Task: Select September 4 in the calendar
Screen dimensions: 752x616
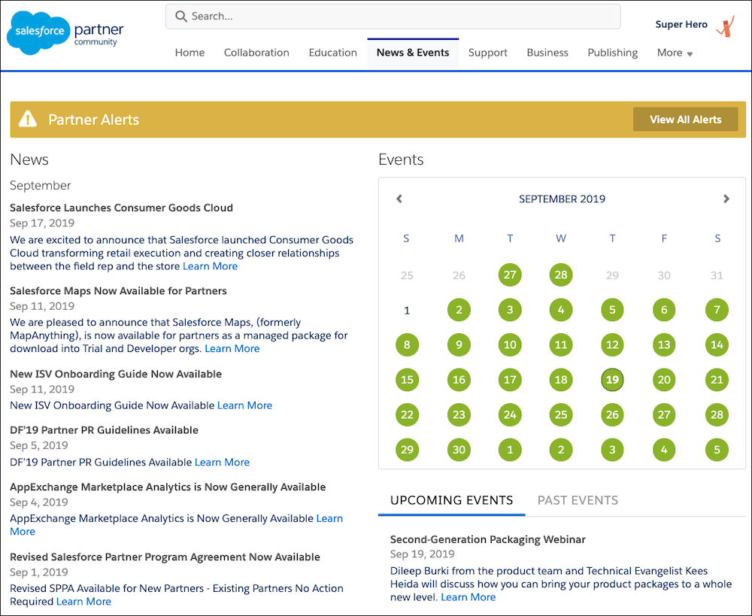Action: [x=561, y=310]
